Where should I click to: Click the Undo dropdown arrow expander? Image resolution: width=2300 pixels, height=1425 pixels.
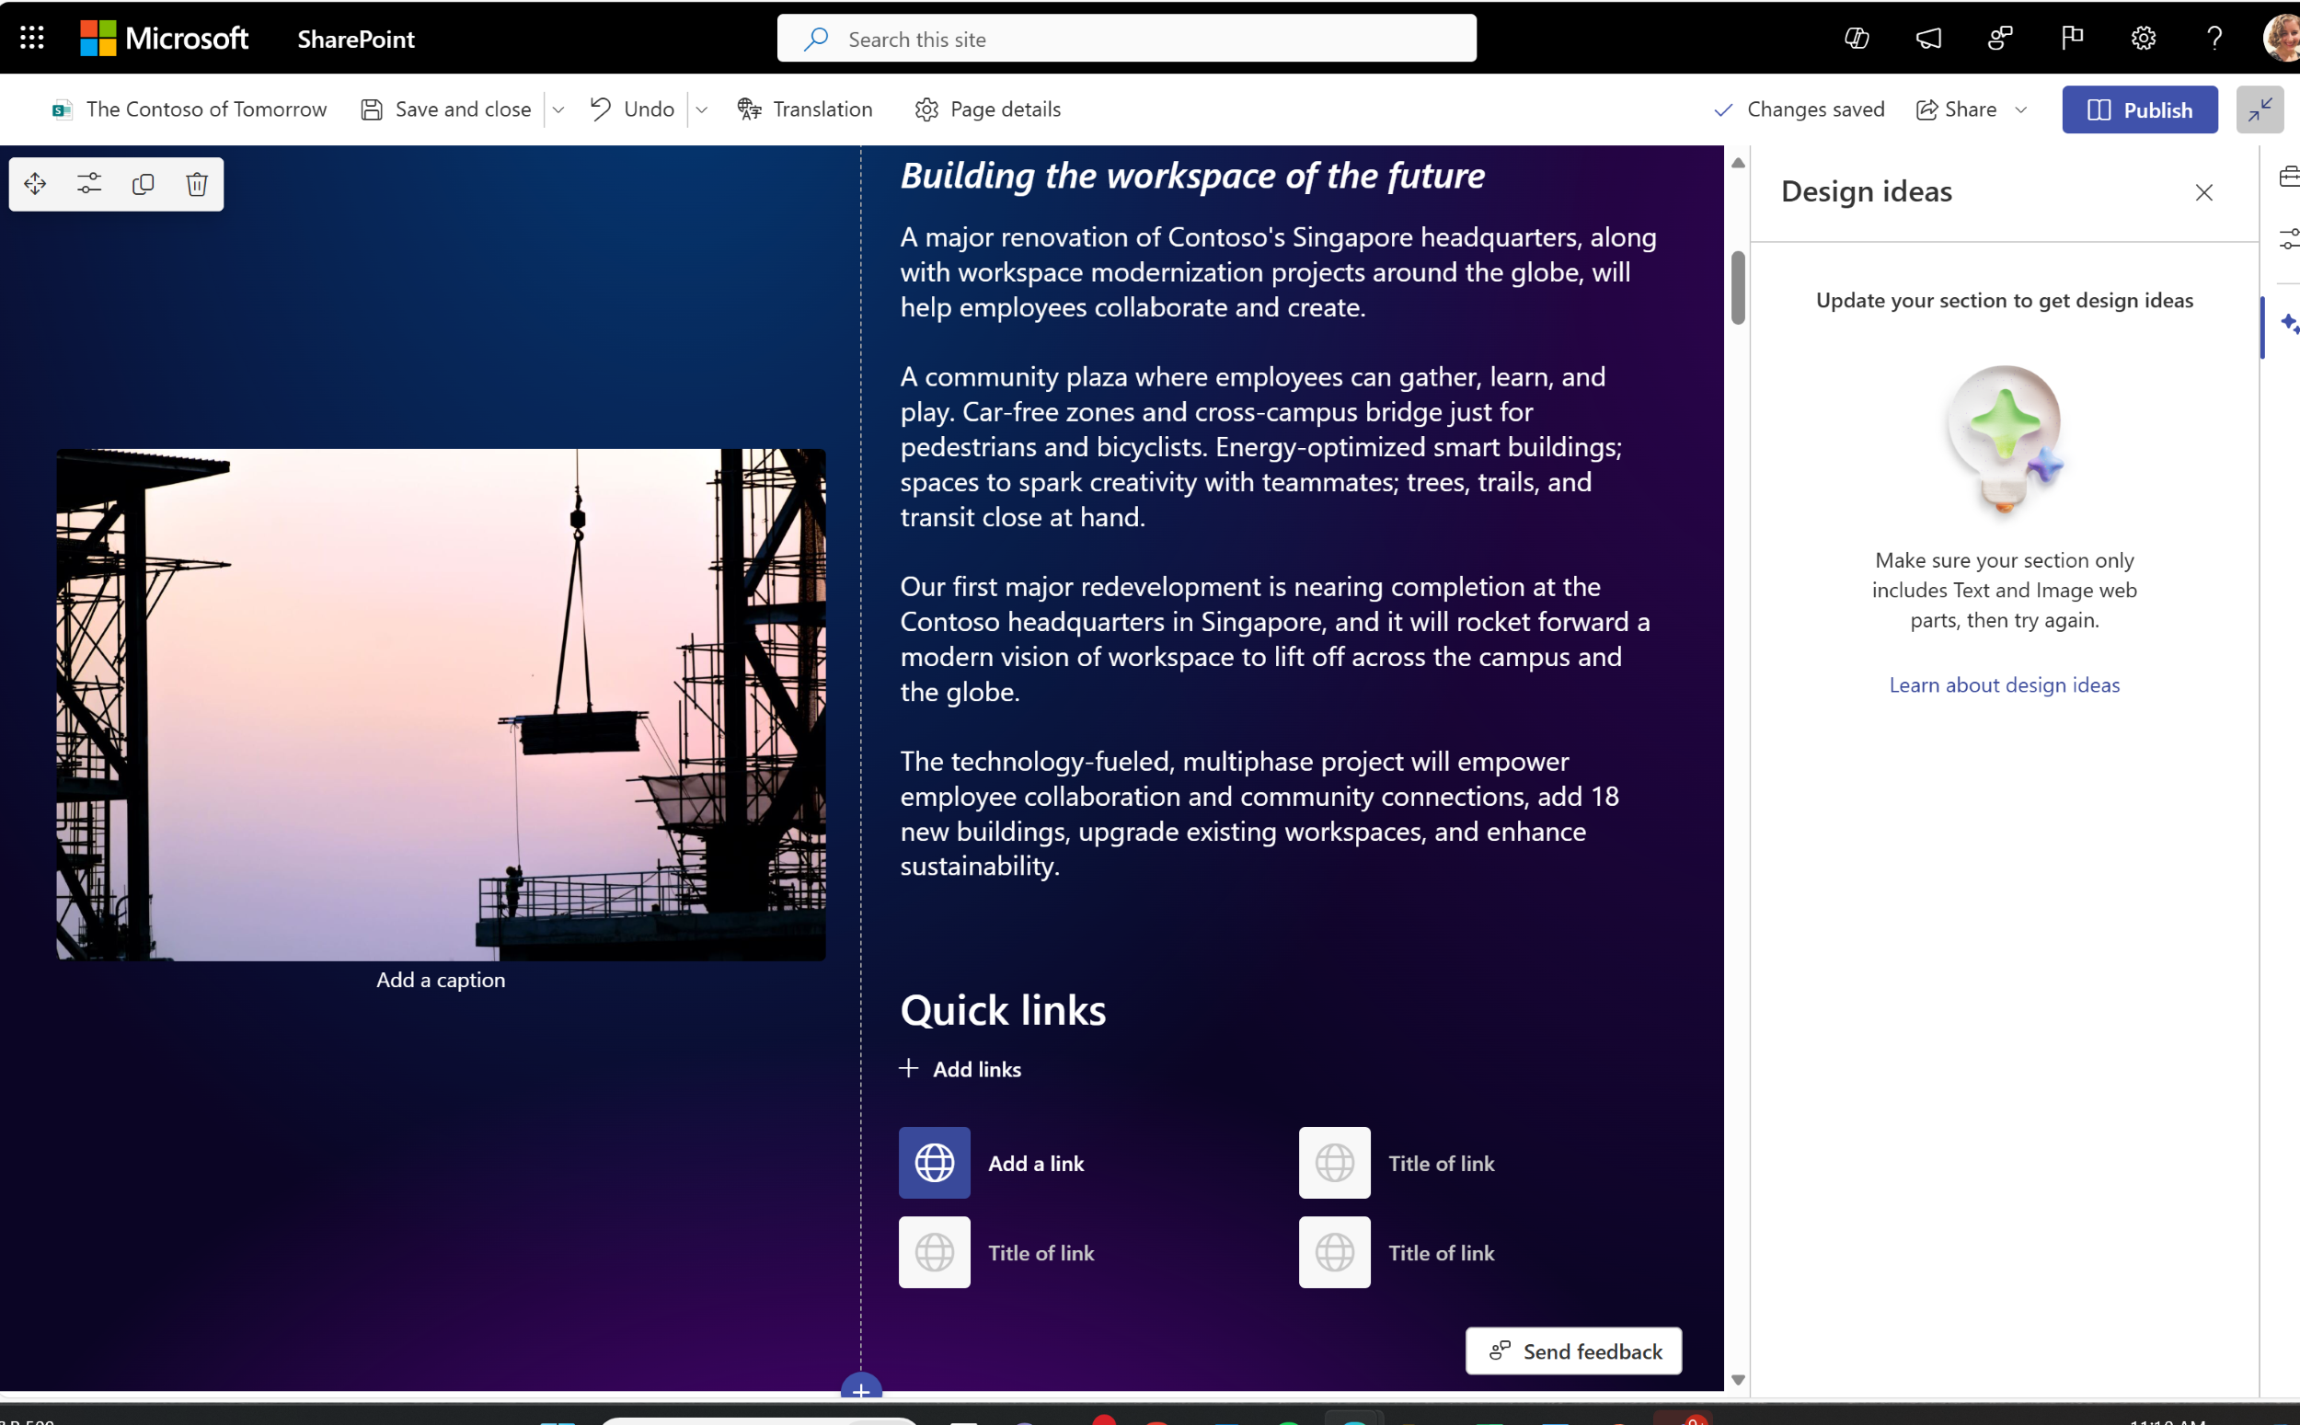(703, 109)
